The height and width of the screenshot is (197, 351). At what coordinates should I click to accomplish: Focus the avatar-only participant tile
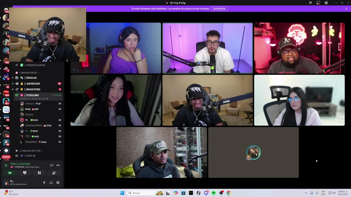[253, 153]
